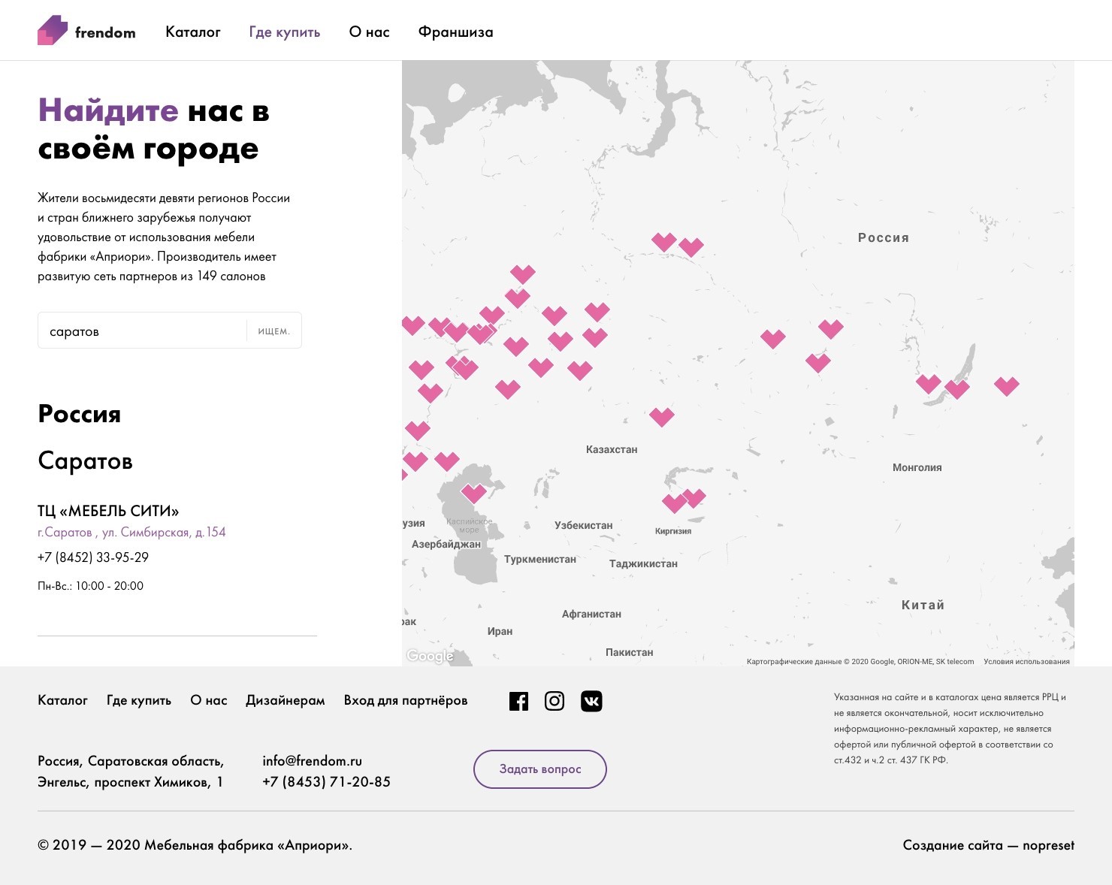Click the heart marker over the Caspian Sea
This screenshot has width=1112, height=885.
(x=473, y=493)
